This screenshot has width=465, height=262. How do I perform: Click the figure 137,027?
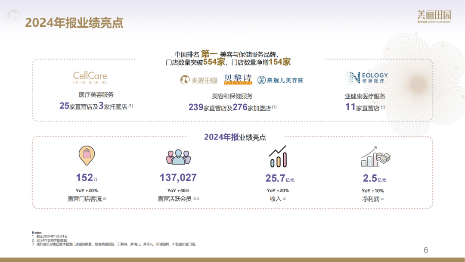pyautogui.click(x=178, y=178)
